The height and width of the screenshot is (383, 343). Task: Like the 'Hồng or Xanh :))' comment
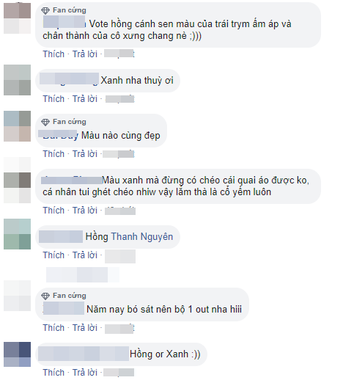coord(54,373)
